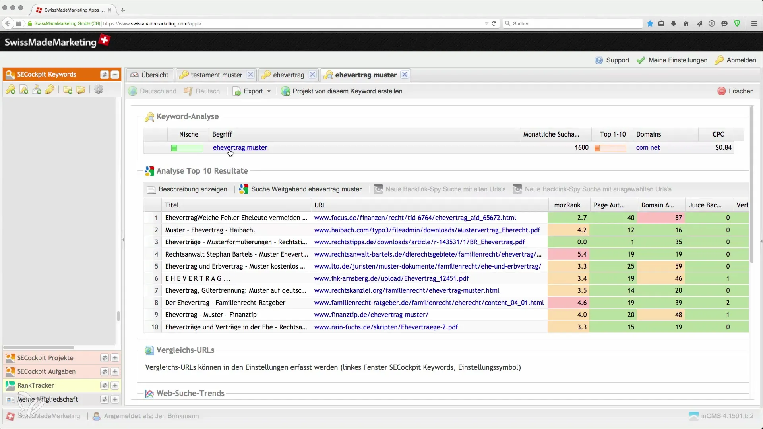Open the www.focus.de ehevertrag URL link
Image resolution: width=763 pixels, height=429 pixels.
(x=415, y=218)
